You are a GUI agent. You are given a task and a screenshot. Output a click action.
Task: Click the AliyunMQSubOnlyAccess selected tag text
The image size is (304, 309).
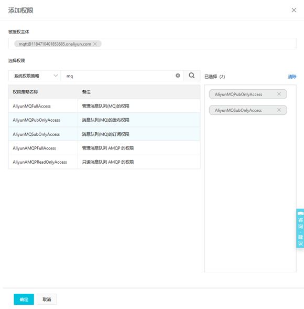tap(238, 110)
